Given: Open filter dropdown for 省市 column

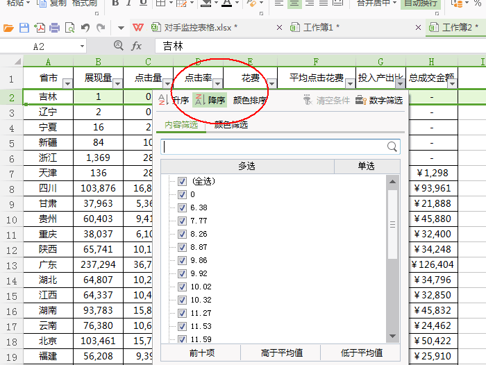Looking at the screenshot, I should click(67, 83).
